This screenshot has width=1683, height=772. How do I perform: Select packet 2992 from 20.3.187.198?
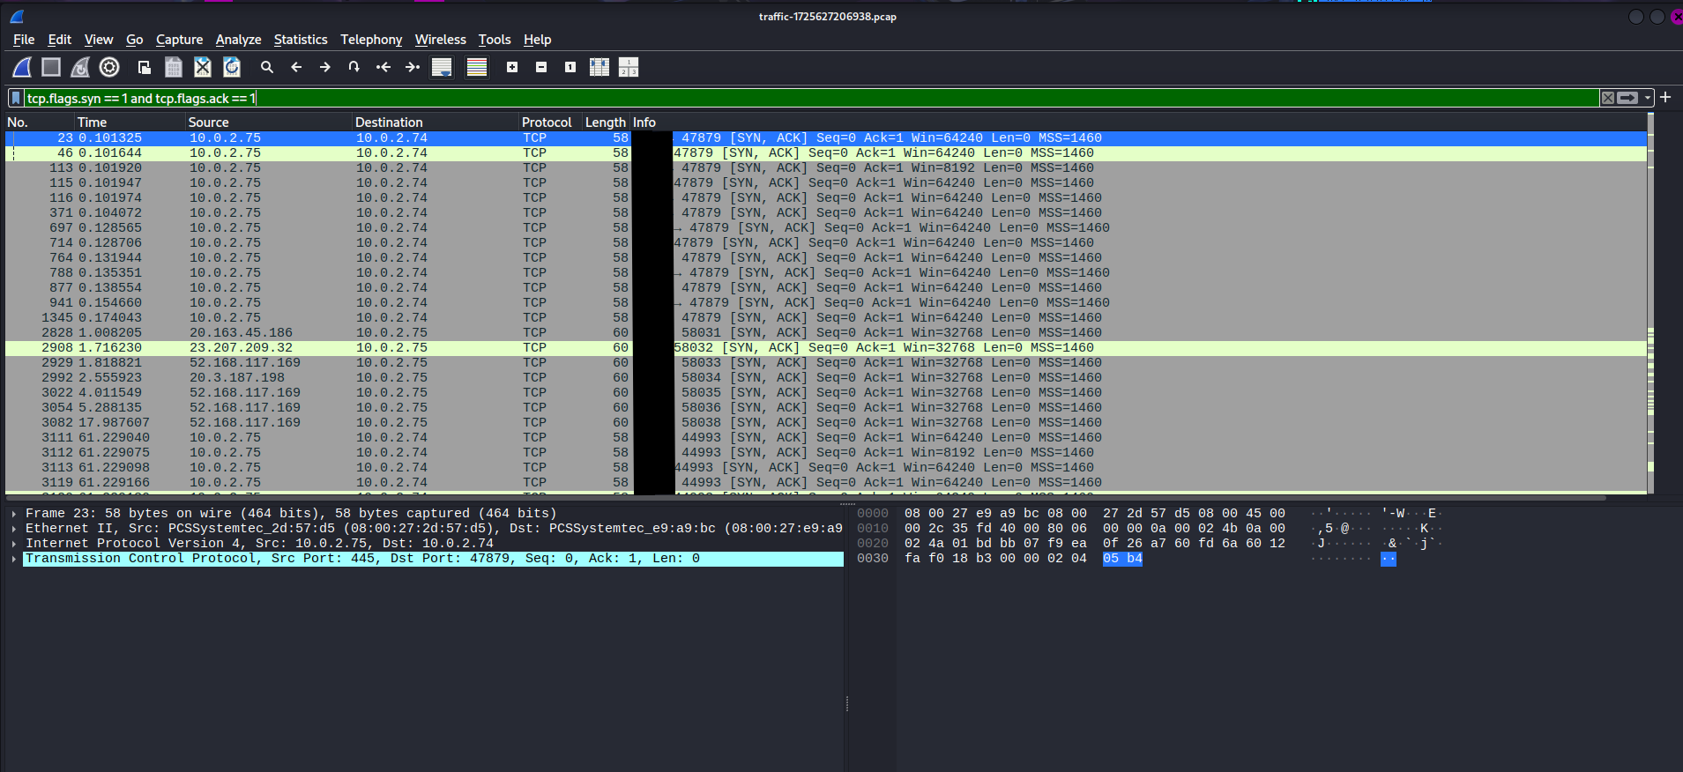click(826, 377)
